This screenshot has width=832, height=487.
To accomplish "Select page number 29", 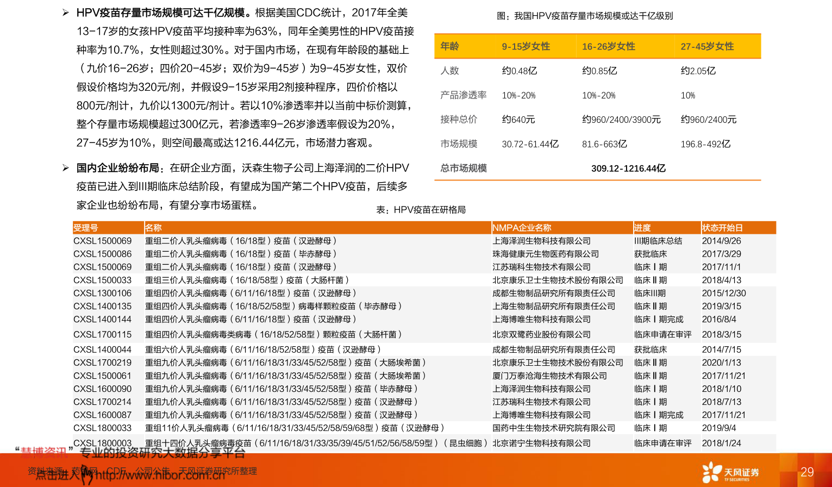I will 807,472.
